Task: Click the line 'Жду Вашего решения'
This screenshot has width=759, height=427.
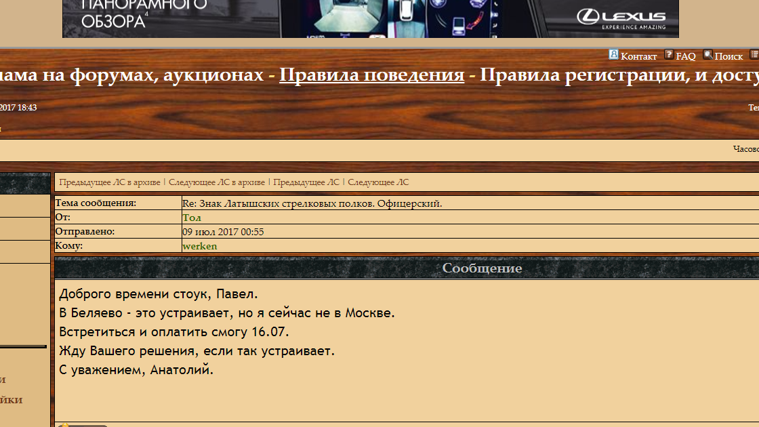Action: [x=197, y=350]
